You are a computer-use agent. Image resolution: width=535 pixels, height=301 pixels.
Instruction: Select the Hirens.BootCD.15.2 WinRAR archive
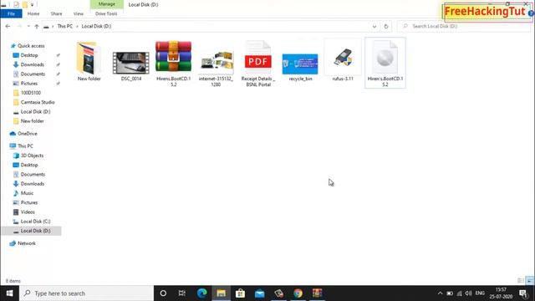coord(173,64)
